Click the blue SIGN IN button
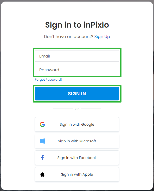154x191 pixels. pos(77,94)
